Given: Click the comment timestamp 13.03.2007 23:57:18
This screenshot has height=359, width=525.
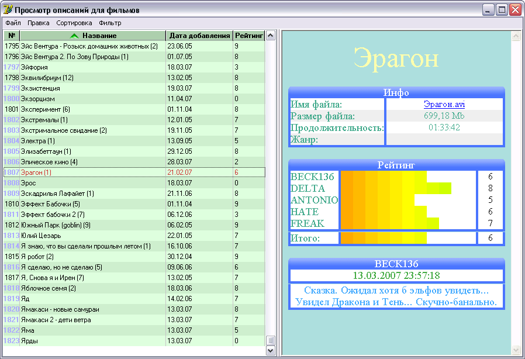Looking at the screenshot, I should click(x=396, y=275).
